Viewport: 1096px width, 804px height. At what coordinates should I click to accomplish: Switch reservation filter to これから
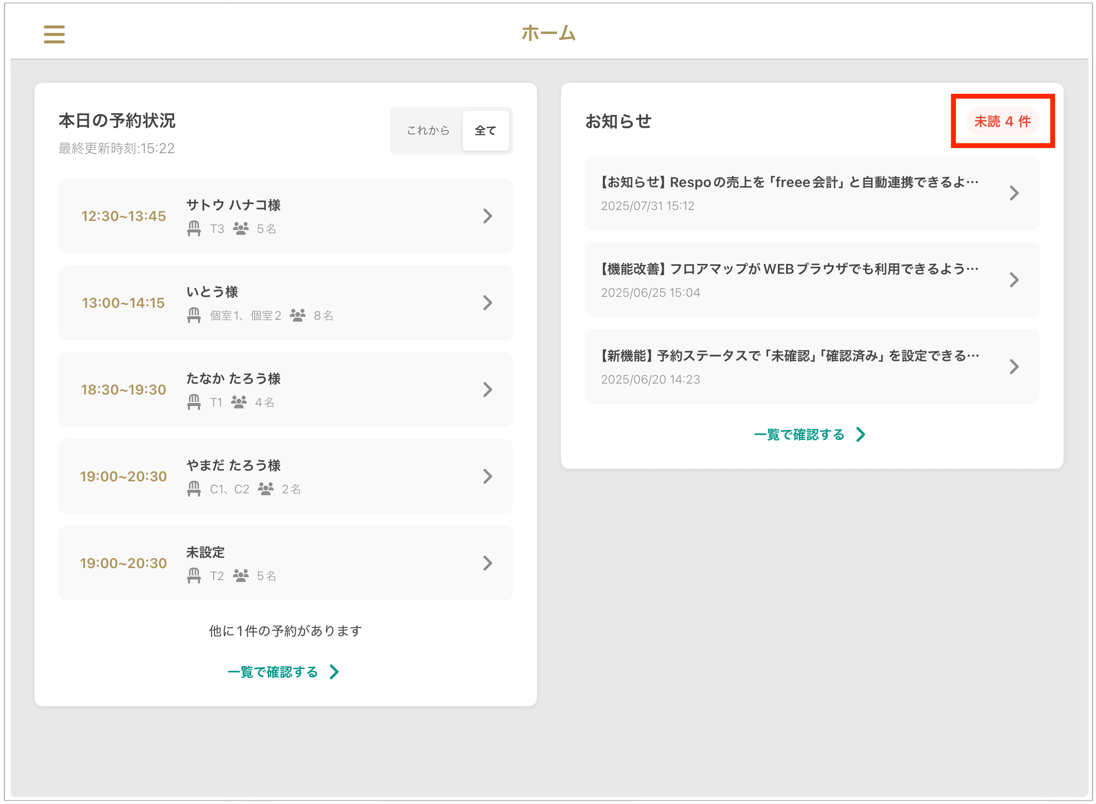tap(428, 131)
